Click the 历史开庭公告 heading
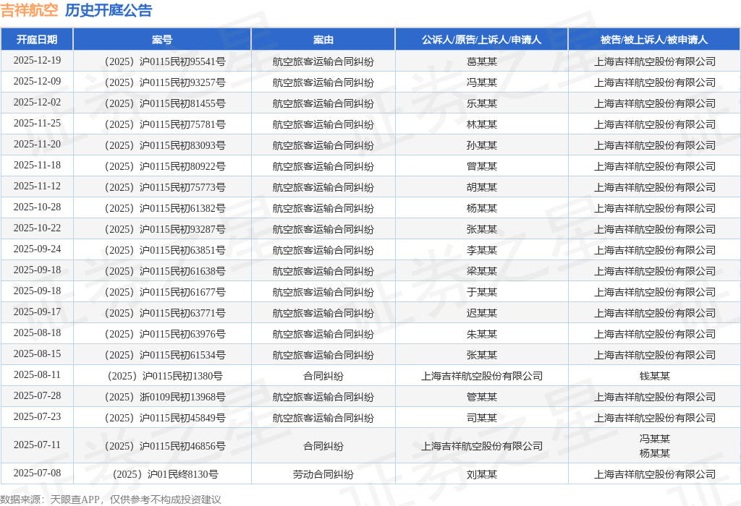 [x=109, y=10]
